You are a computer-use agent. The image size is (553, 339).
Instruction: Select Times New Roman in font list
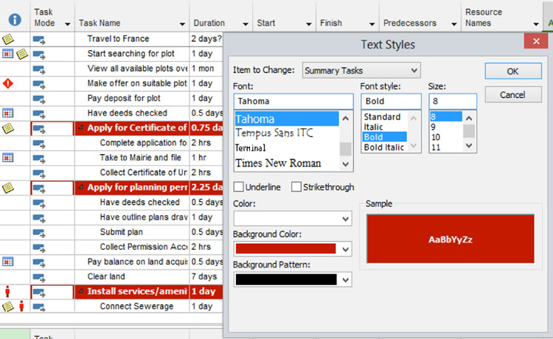pos(277,163)
